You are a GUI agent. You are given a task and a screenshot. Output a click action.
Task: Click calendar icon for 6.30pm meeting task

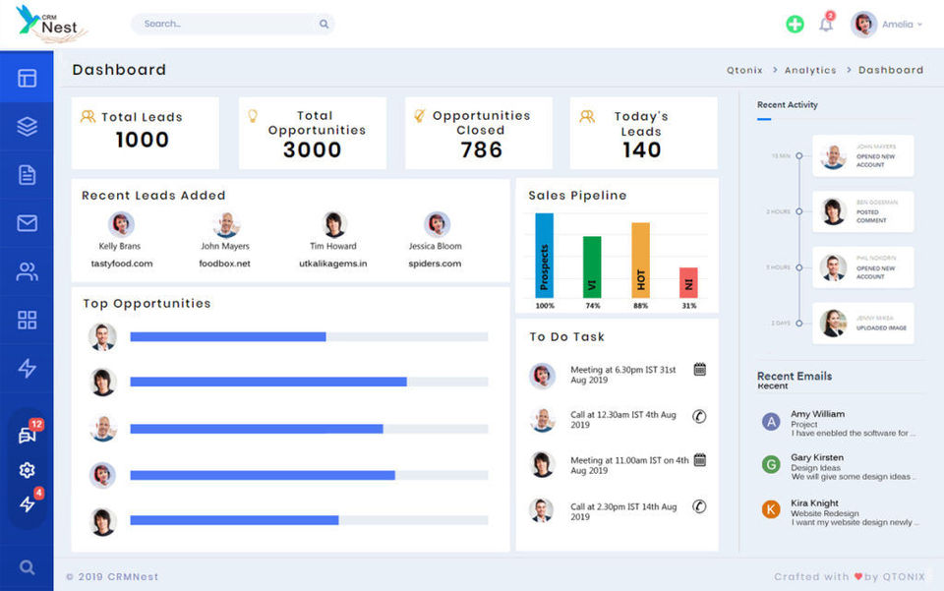(699, 370)
